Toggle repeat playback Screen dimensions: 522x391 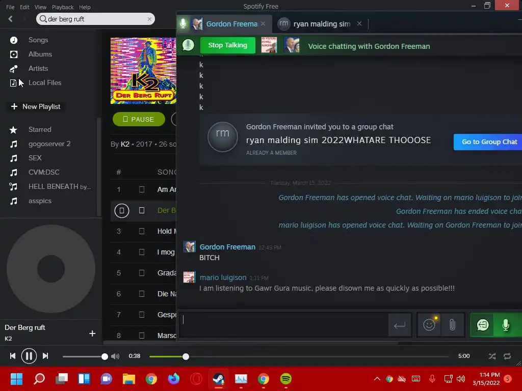pyautogui.click(x=507, y=356)
